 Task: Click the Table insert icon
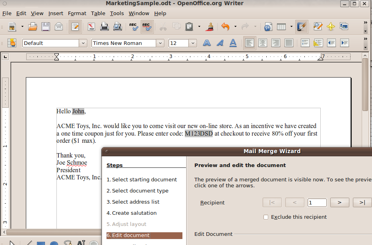[x=281, y=27]
